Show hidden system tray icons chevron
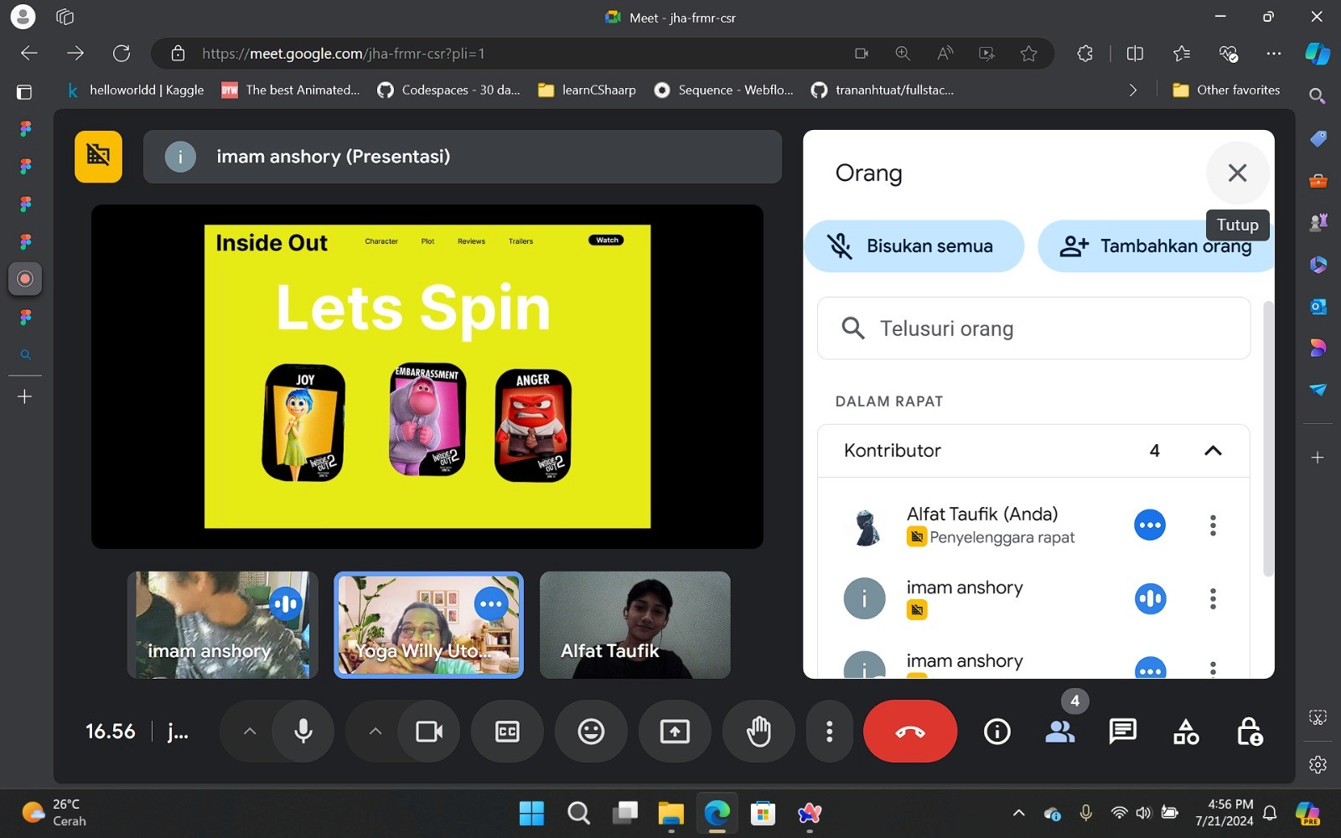The width and height of the screenshot is (1341, 838). [1018, 813]
